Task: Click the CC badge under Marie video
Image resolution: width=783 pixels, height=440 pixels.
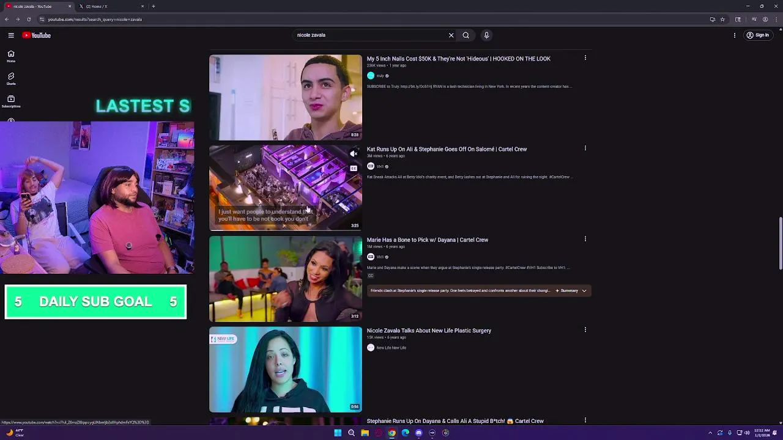Action: (371, 276)
